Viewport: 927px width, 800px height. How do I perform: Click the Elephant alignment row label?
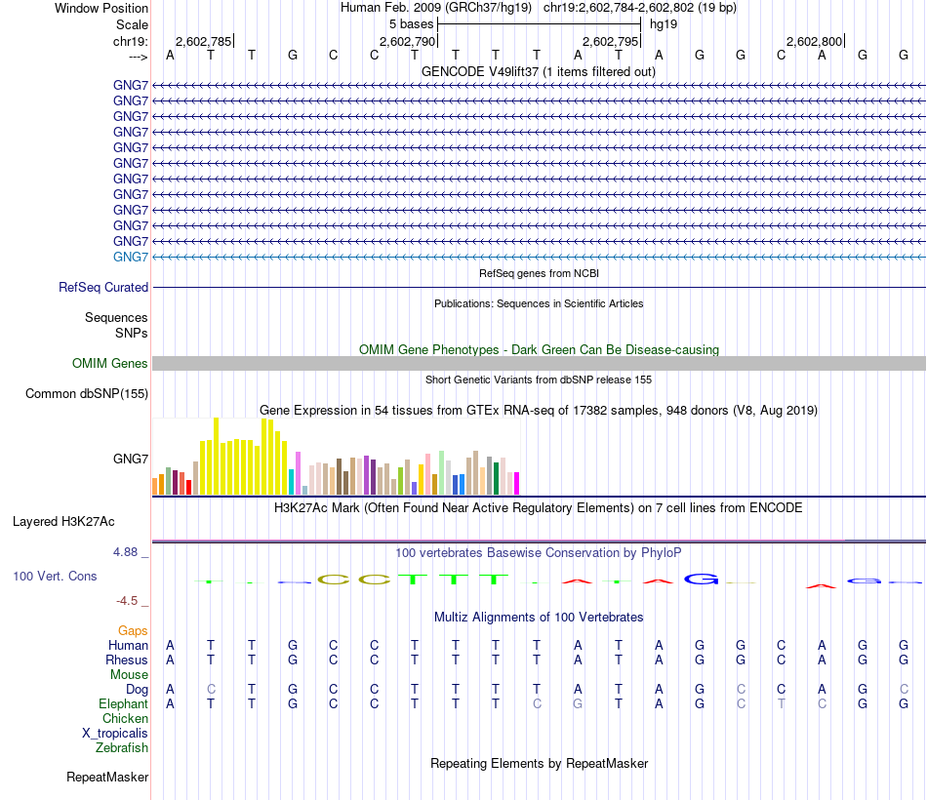pos(123,703)
